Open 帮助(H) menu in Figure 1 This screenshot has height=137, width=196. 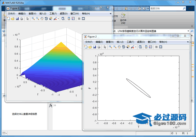86,14
